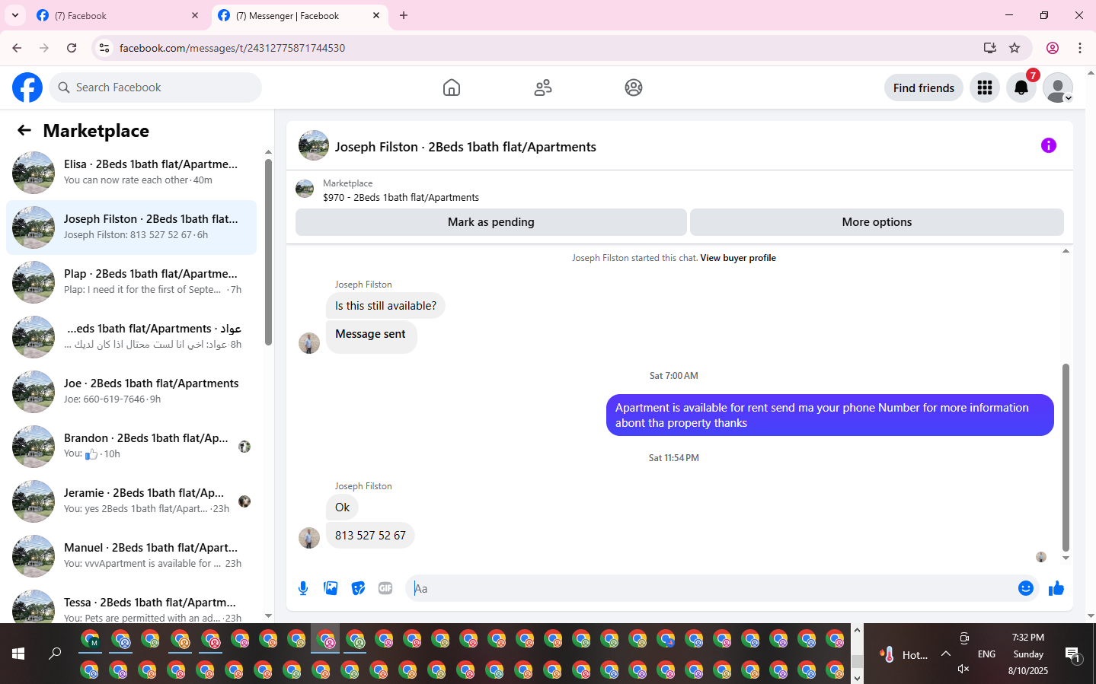Open Tessa's conversation
This screenshot has height=684, width=1096.
(131, 605)
